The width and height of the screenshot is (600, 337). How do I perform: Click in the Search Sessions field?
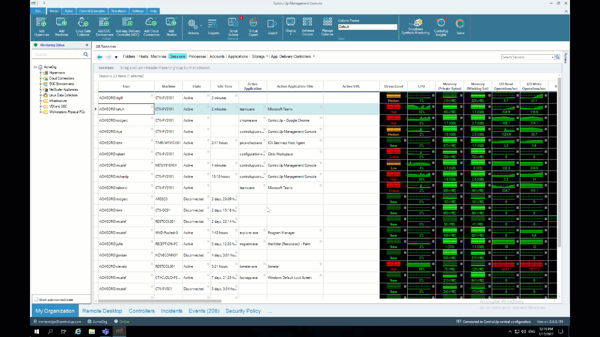[526, 57]
